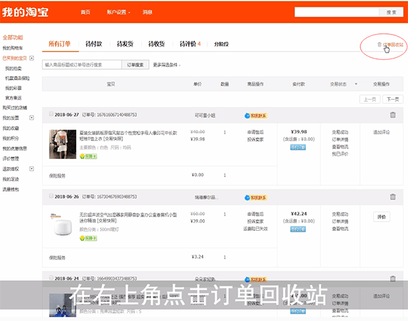Click the 保障卡 badge under the humidifier item
Screen dimensions: 408x321
tap(88, 238)
